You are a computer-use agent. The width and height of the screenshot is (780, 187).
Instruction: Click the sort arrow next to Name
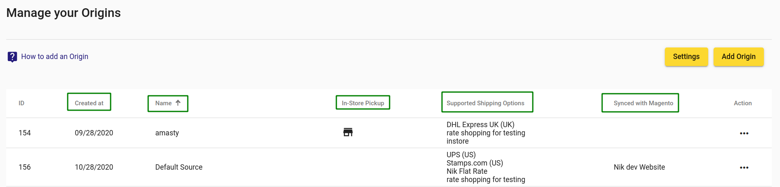(x=178, y=103)
